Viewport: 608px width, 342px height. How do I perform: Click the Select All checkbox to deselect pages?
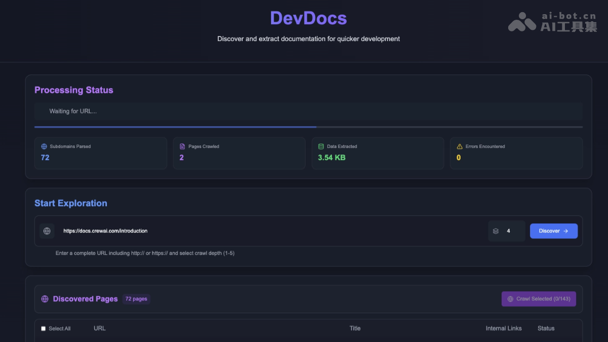tap(43, 328)
